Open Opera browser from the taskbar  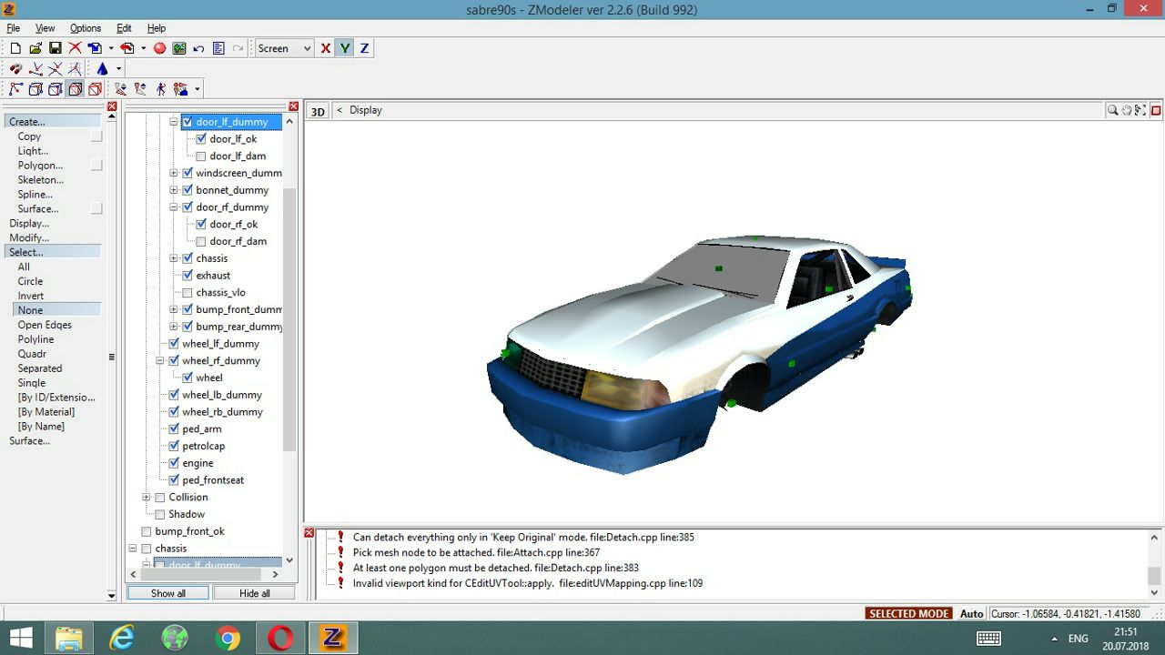[280, 638]
